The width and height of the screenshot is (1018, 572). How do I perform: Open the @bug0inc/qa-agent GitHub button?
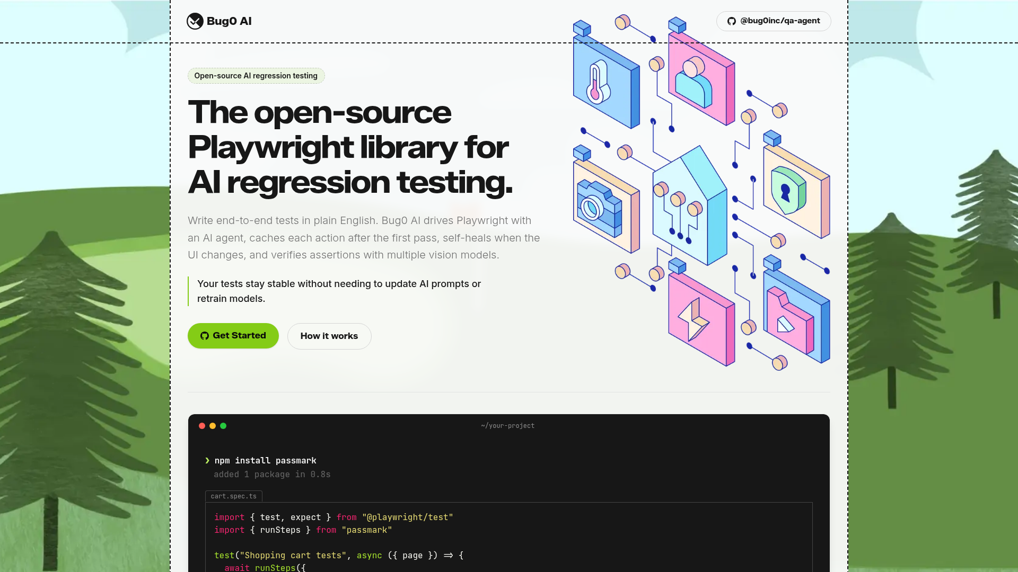774,21
